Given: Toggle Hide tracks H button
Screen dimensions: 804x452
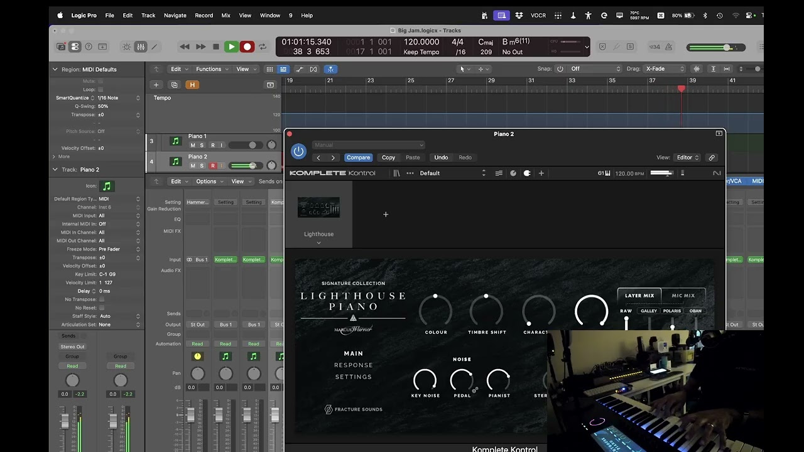Looking at the screenshot, I should pyautogui.click(x=192, y=85).
